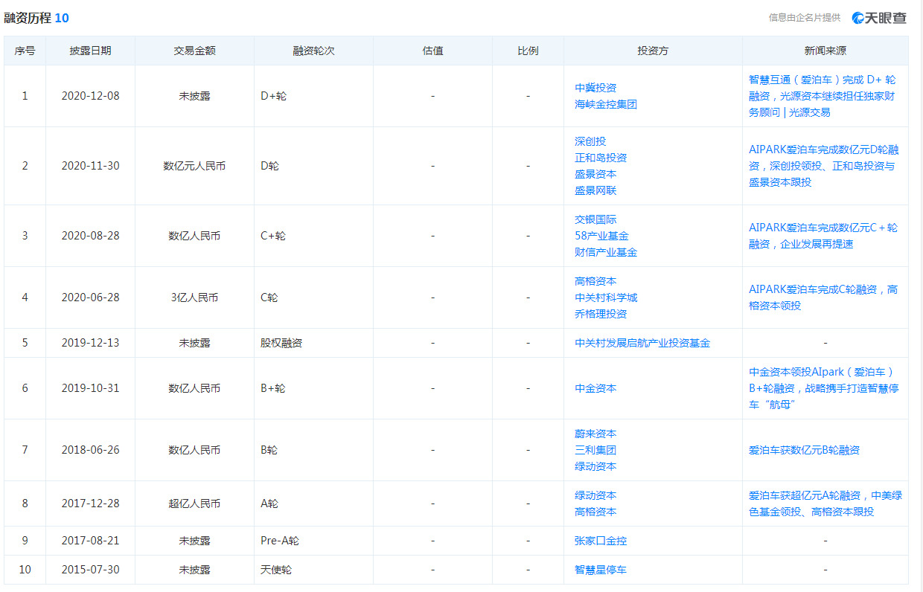Select the date 2020-11-30
923x592 pixels.
[90, 166]
